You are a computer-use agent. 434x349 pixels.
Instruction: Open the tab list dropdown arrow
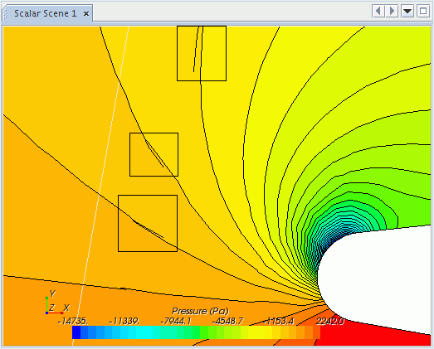point(407,12)
